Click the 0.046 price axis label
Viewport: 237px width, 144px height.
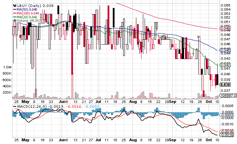click(x=226, y=44)
